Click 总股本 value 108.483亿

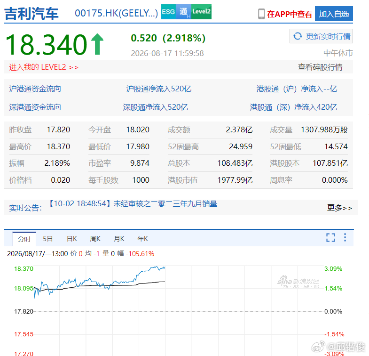235,163
